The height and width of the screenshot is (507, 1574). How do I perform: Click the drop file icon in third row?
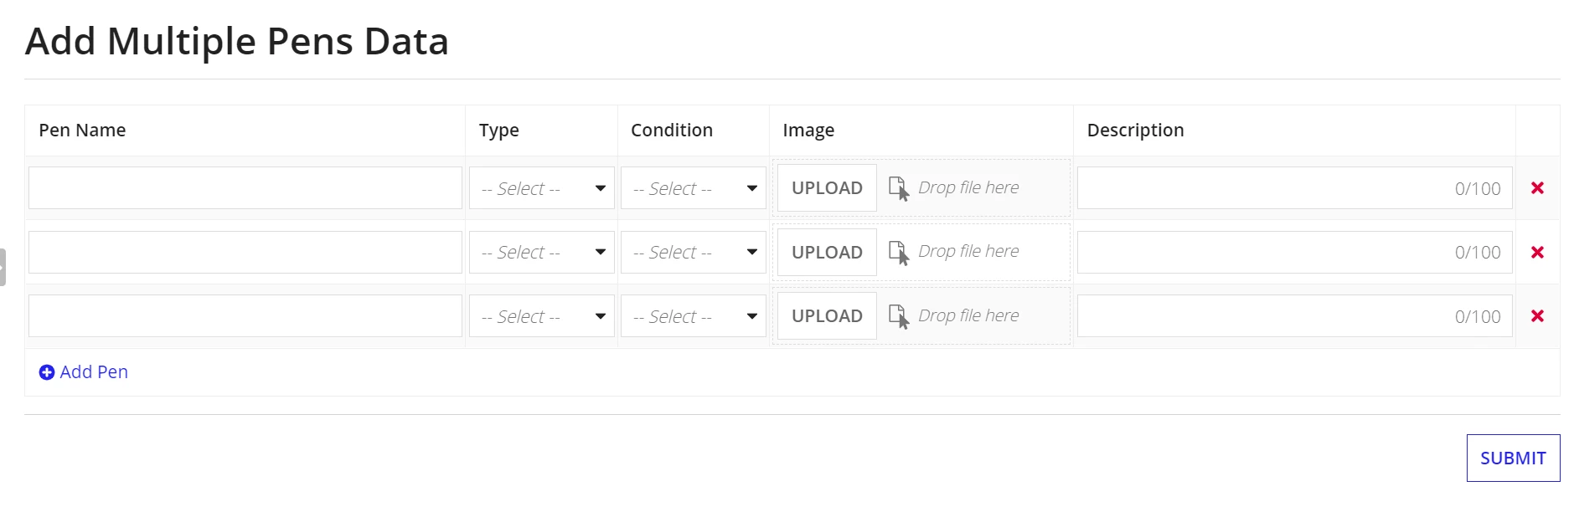click(899, 316)
